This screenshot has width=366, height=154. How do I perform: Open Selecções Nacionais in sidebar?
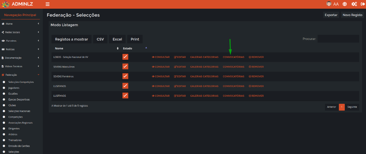(19, 111)
